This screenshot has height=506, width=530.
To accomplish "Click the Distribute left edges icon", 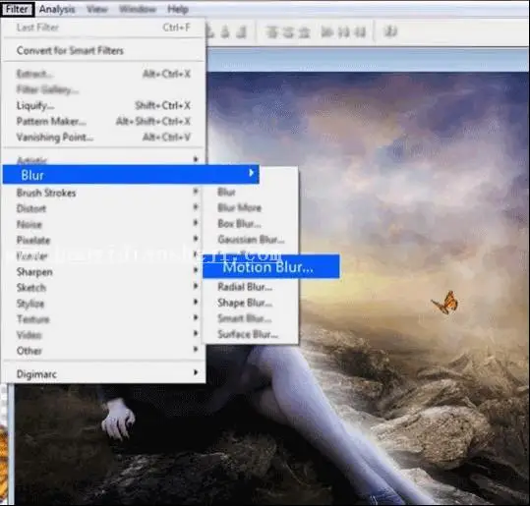I will coord(326,32).
